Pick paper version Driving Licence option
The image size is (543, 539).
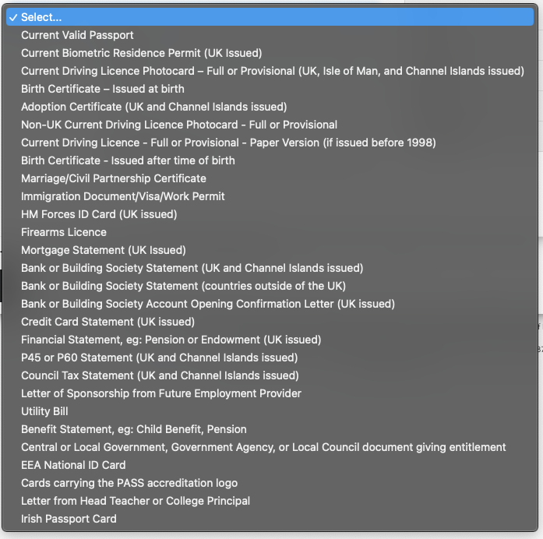228,143
